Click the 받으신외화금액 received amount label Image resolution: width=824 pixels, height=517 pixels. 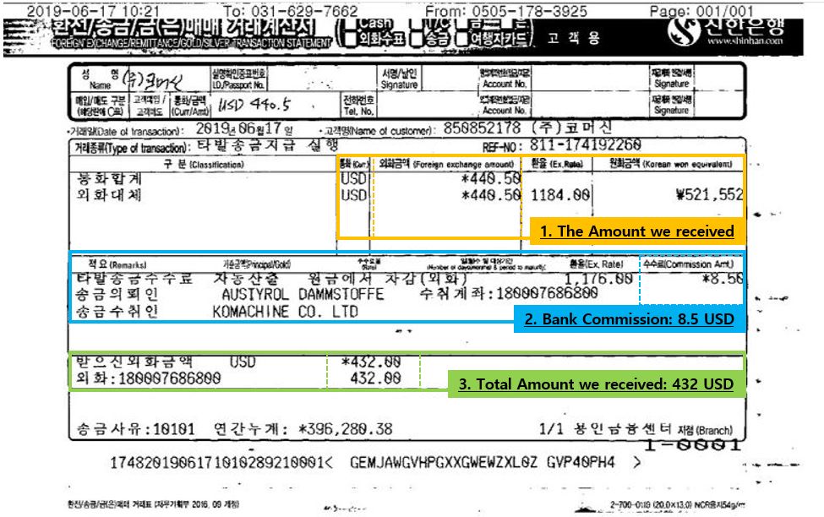134,362
